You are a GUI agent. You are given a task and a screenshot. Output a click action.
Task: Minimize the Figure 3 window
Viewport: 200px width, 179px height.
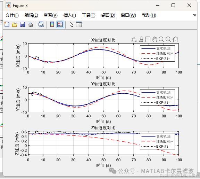(x=158, y=5)
